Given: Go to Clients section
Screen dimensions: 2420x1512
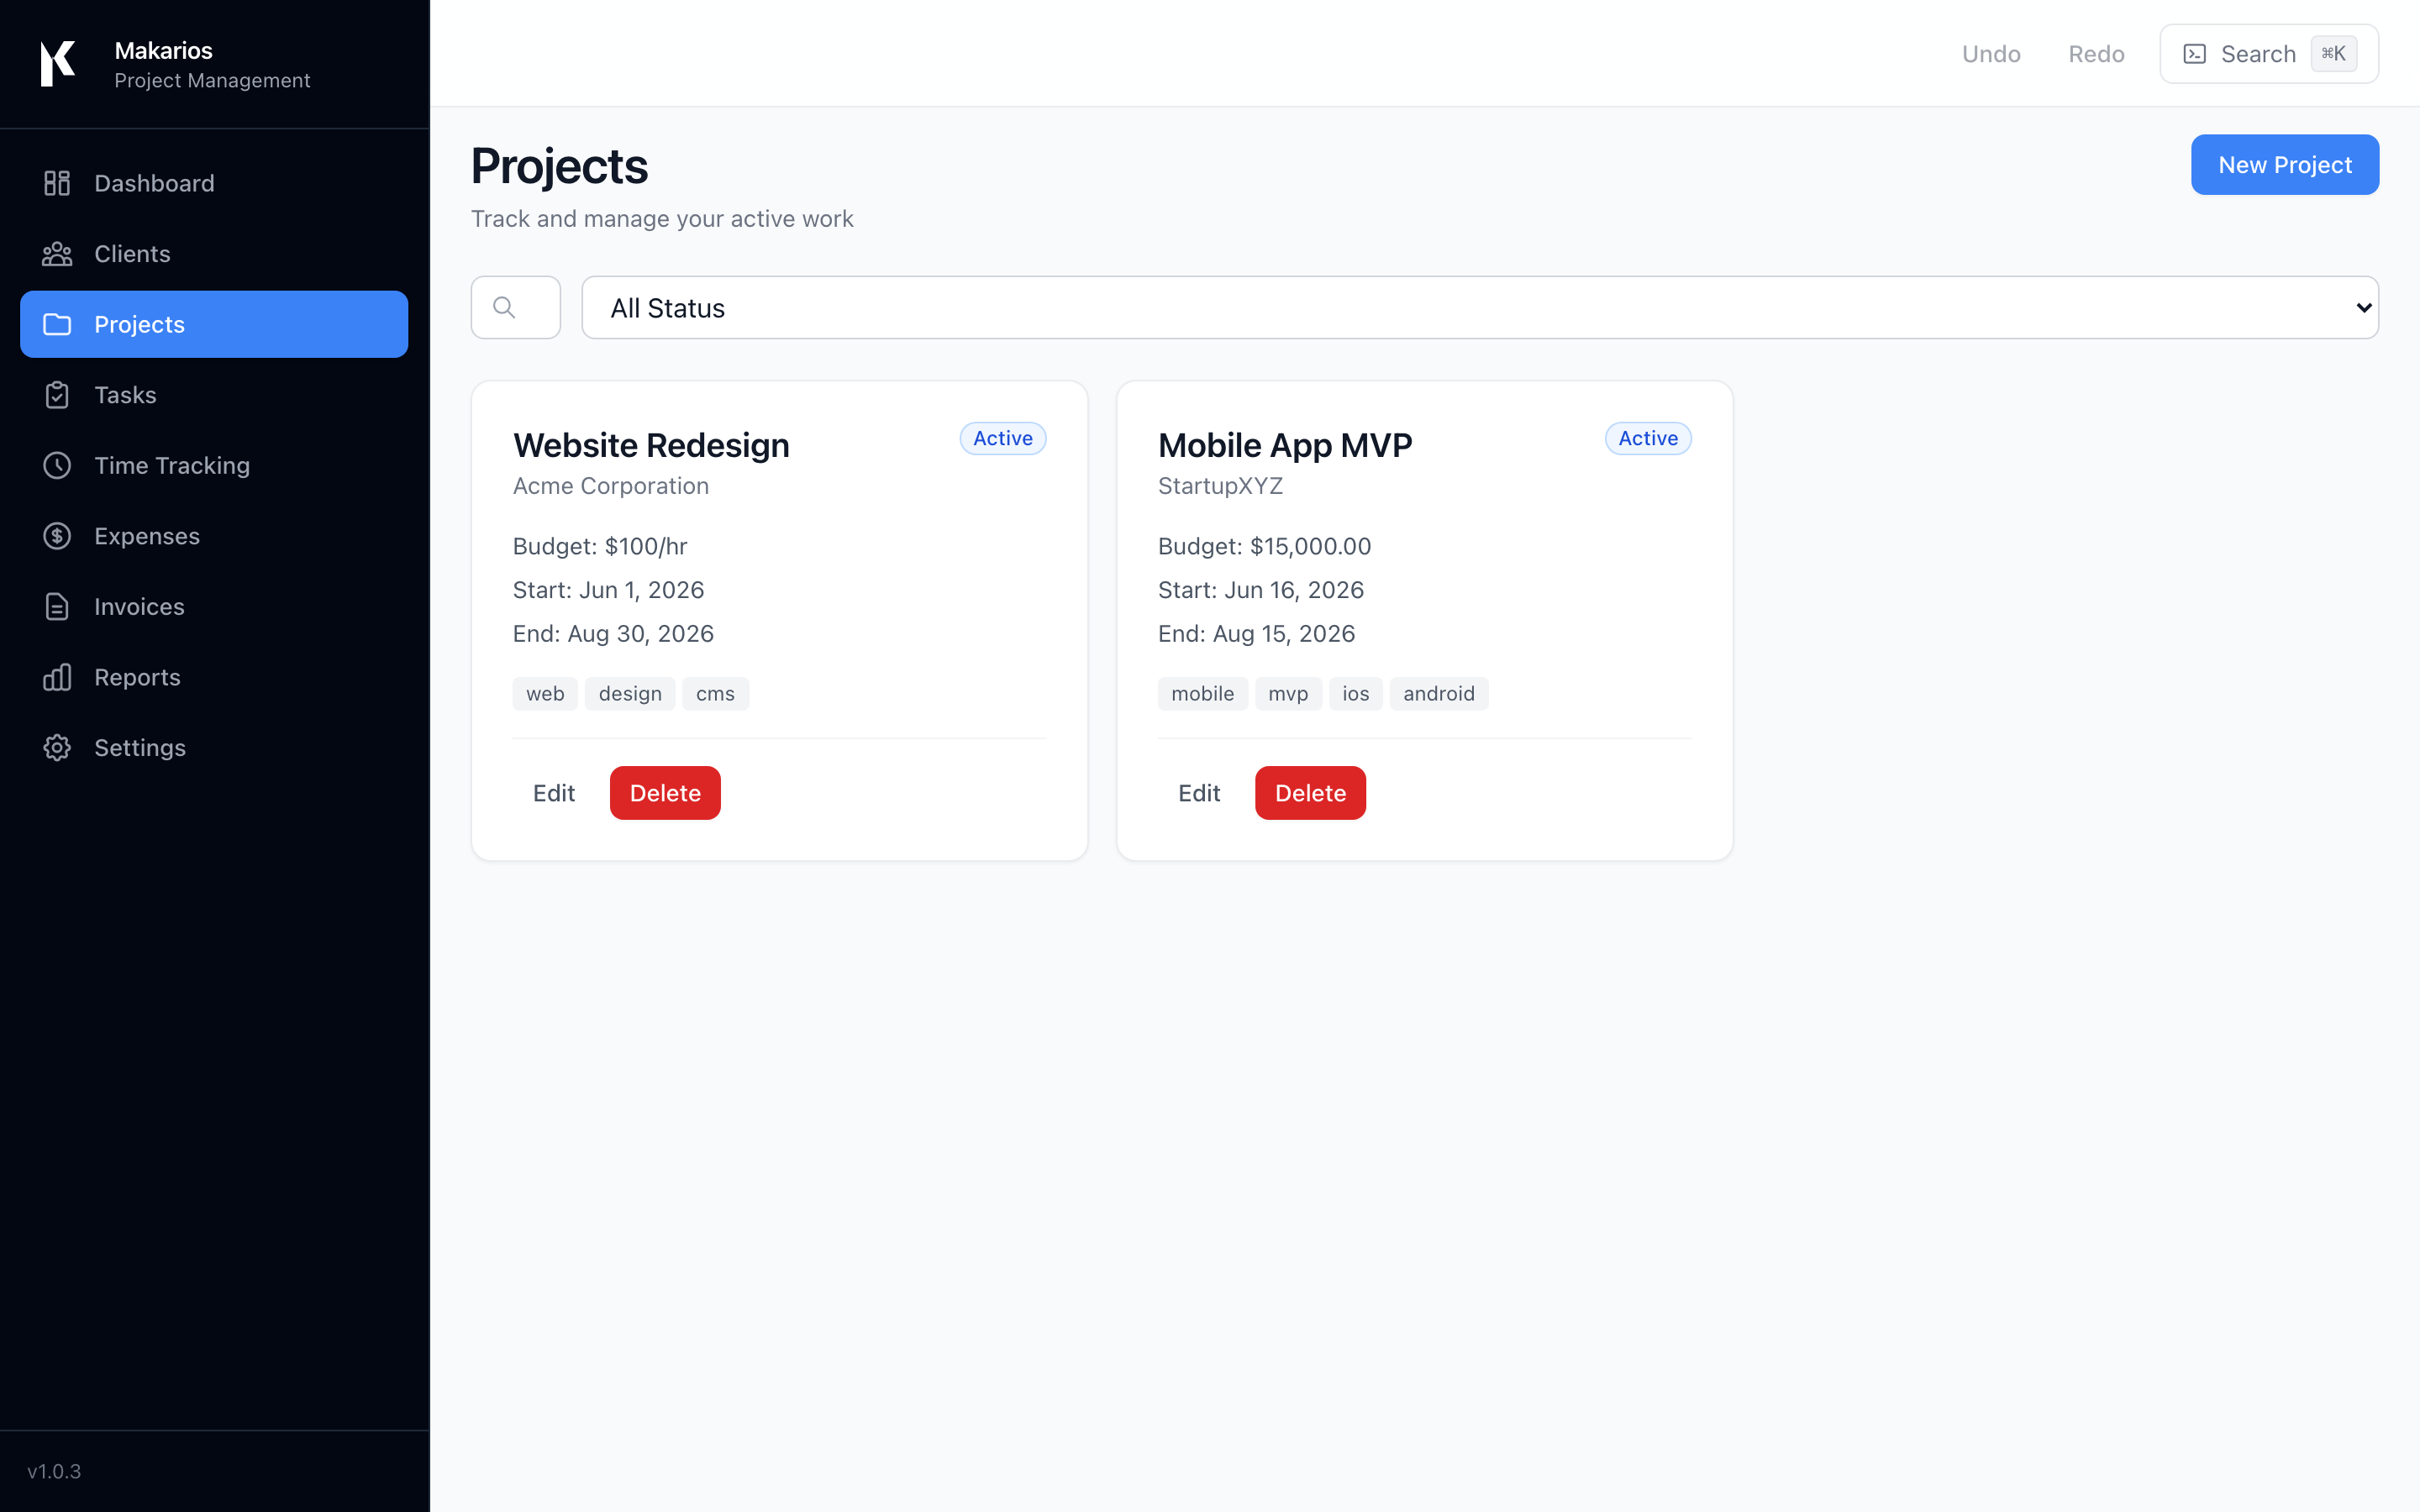Looking at the screenshot, I should [x=214, y=254].
